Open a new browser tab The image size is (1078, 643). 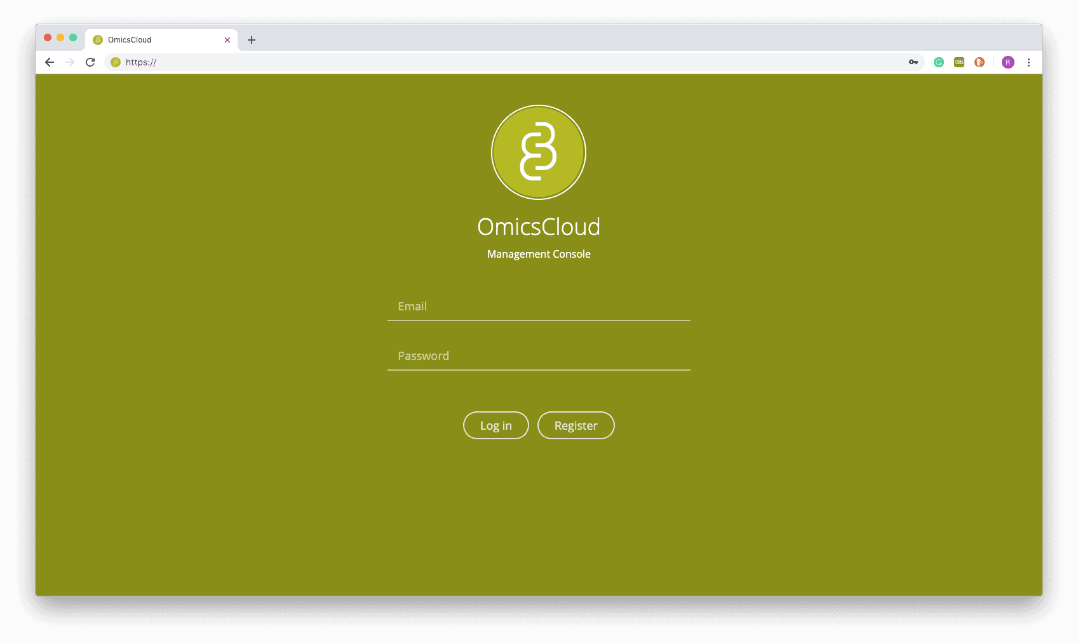click(252, 40)
